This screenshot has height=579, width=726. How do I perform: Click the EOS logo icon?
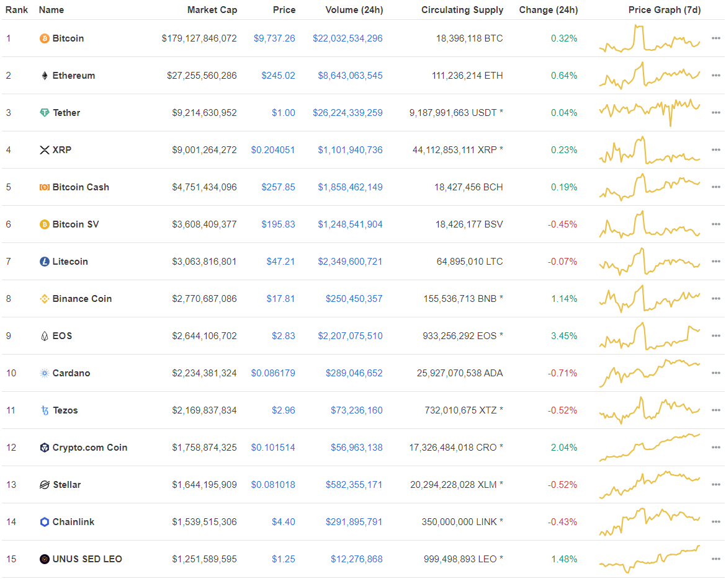click(x=45, y=336)
